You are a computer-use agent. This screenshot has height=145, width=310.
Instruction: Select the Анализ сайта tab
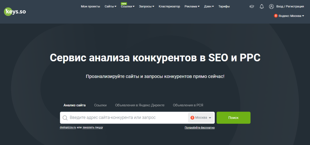coord(74,105)
